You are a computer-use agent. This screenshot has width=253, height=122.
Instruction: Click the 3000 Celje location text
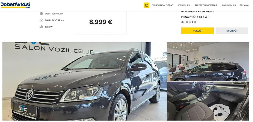[x=189, y=22]
